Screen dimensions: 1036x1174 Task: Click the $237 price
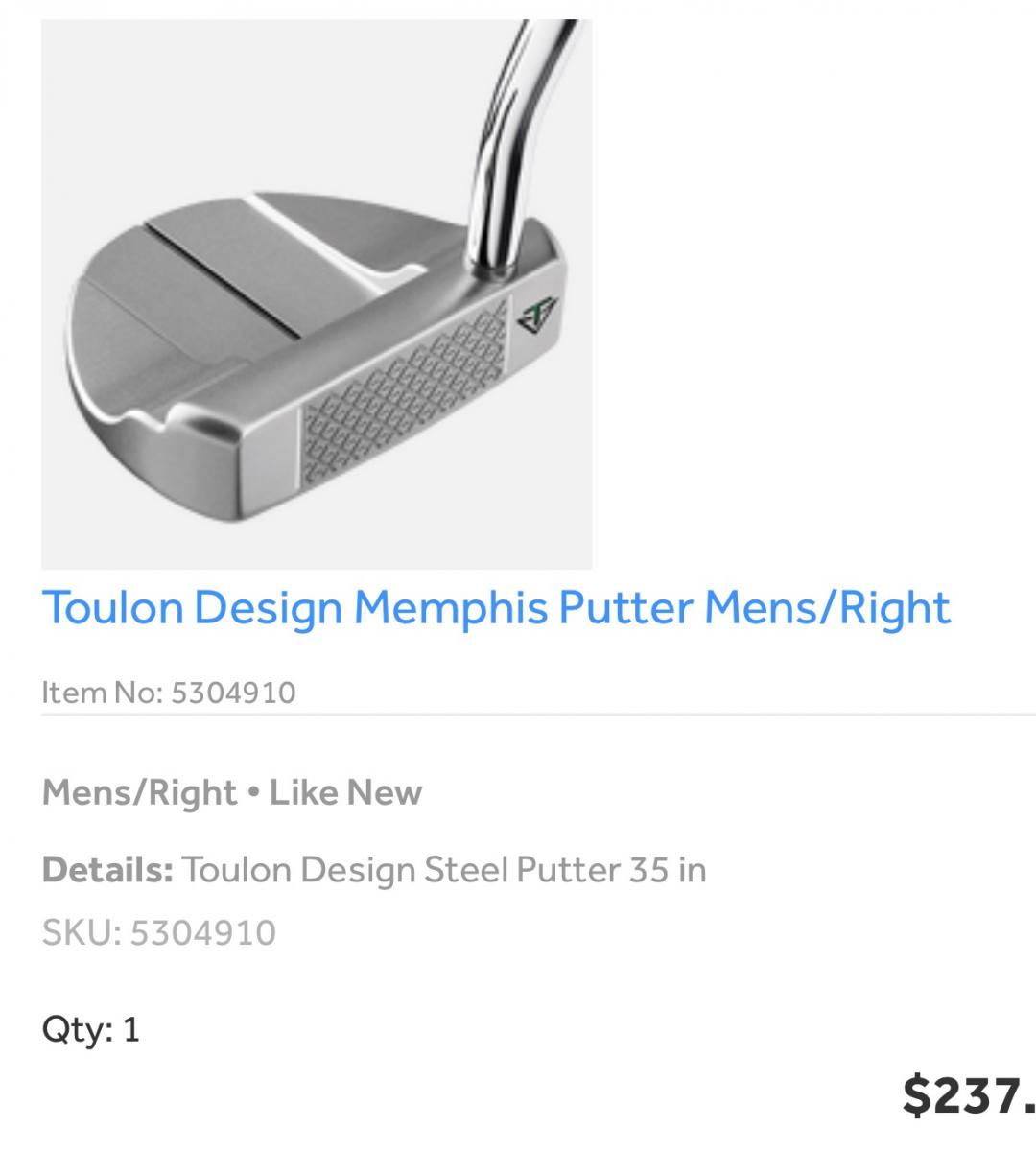[967, 1095]
